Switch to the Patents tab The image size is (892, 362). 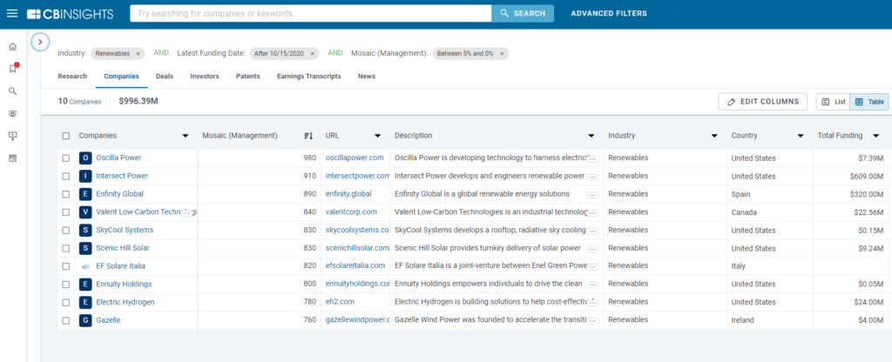click(x=248, y=77)
